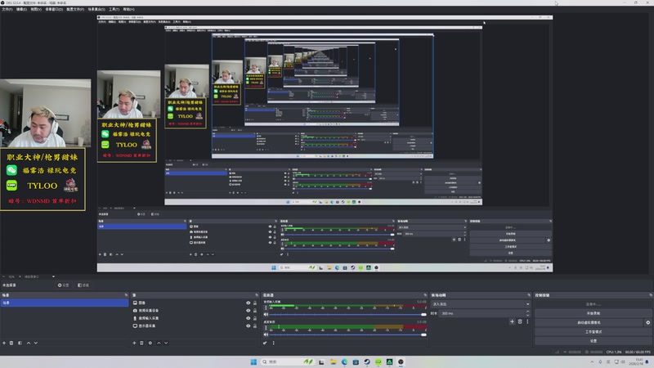Open the Scene Collection menu
The image size is (654, 368).
[96, 9]
